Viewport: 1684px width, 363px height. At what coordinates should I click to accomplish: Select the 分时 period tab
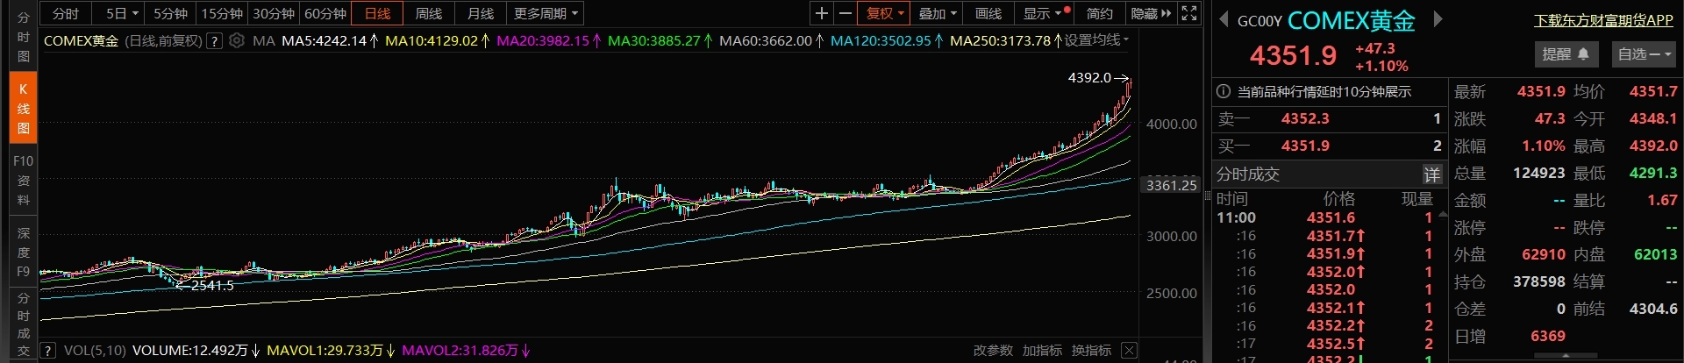(x=65, y=13)
